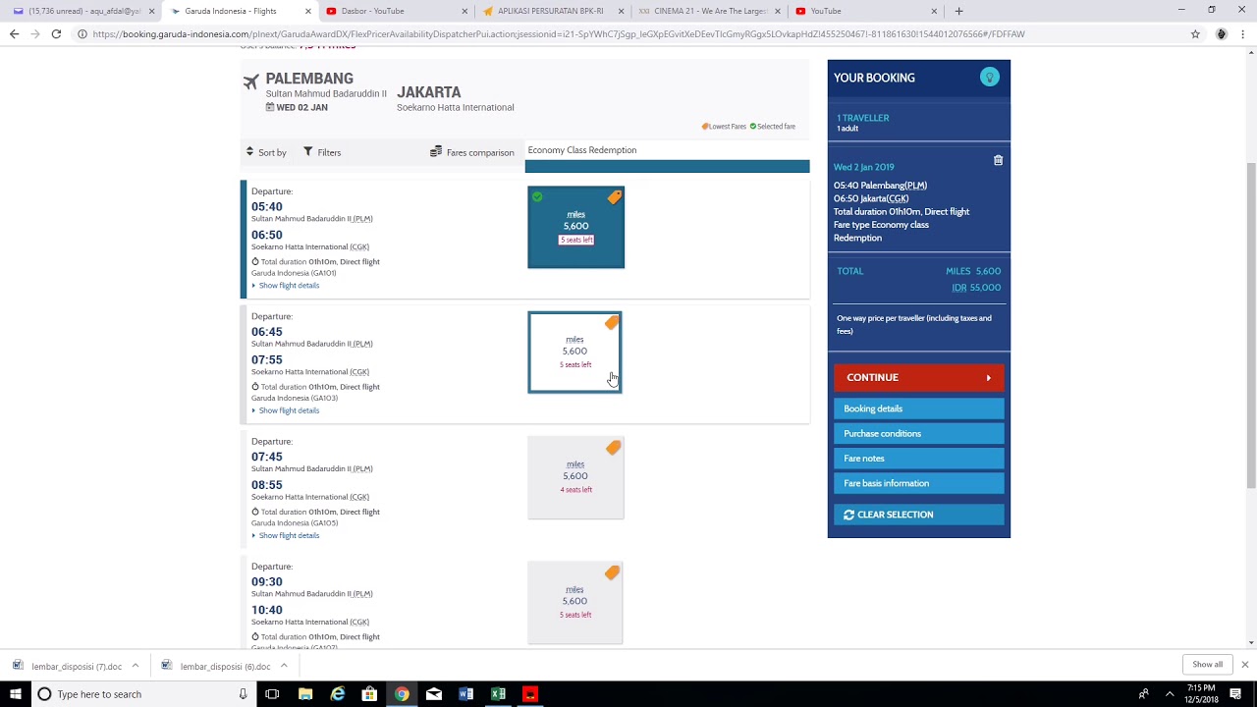Open Fares comparison
The height and width of the screenshot is (707, 1257).
472,152
